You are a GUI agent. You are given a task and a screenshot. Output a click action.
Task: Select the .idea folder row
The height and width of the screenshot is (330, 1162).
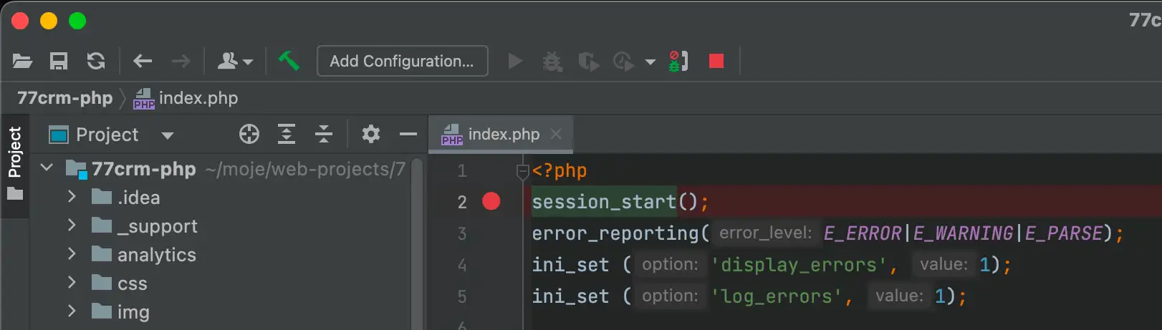pos(221,198)
